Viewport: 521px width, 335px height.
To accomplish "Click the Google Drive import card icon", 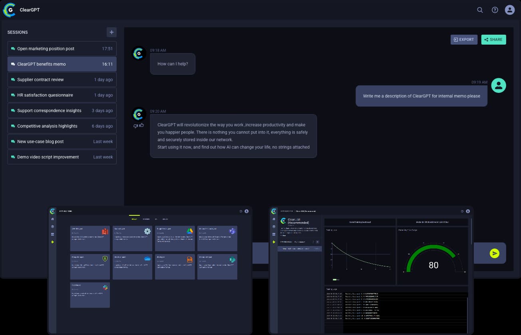I will (190, 231).
